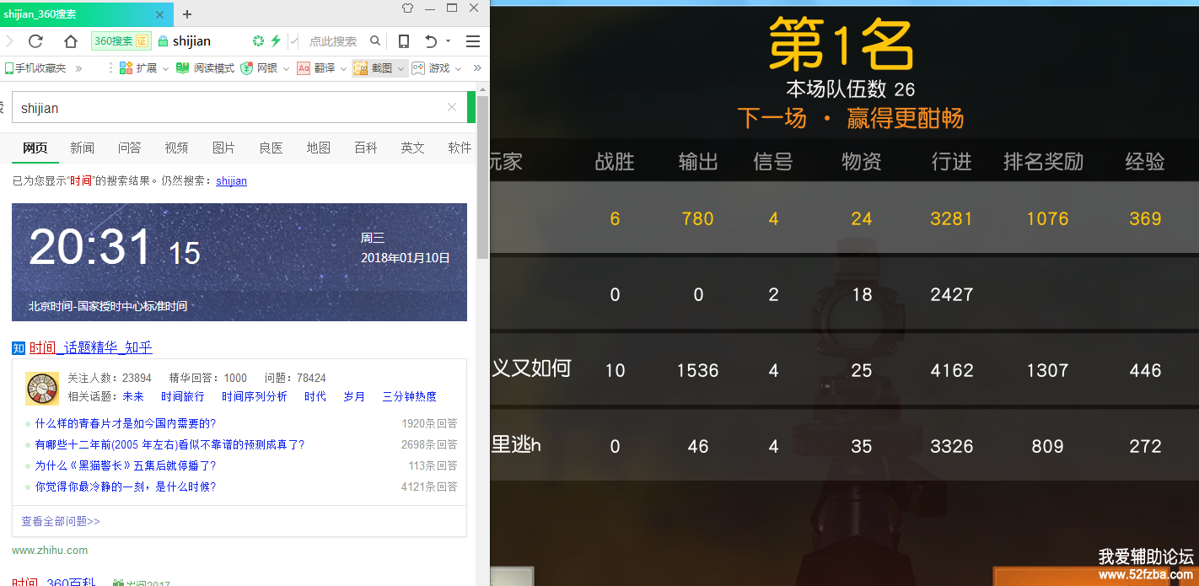Click the green aperture browser-core switch icon

pos(259,40)
